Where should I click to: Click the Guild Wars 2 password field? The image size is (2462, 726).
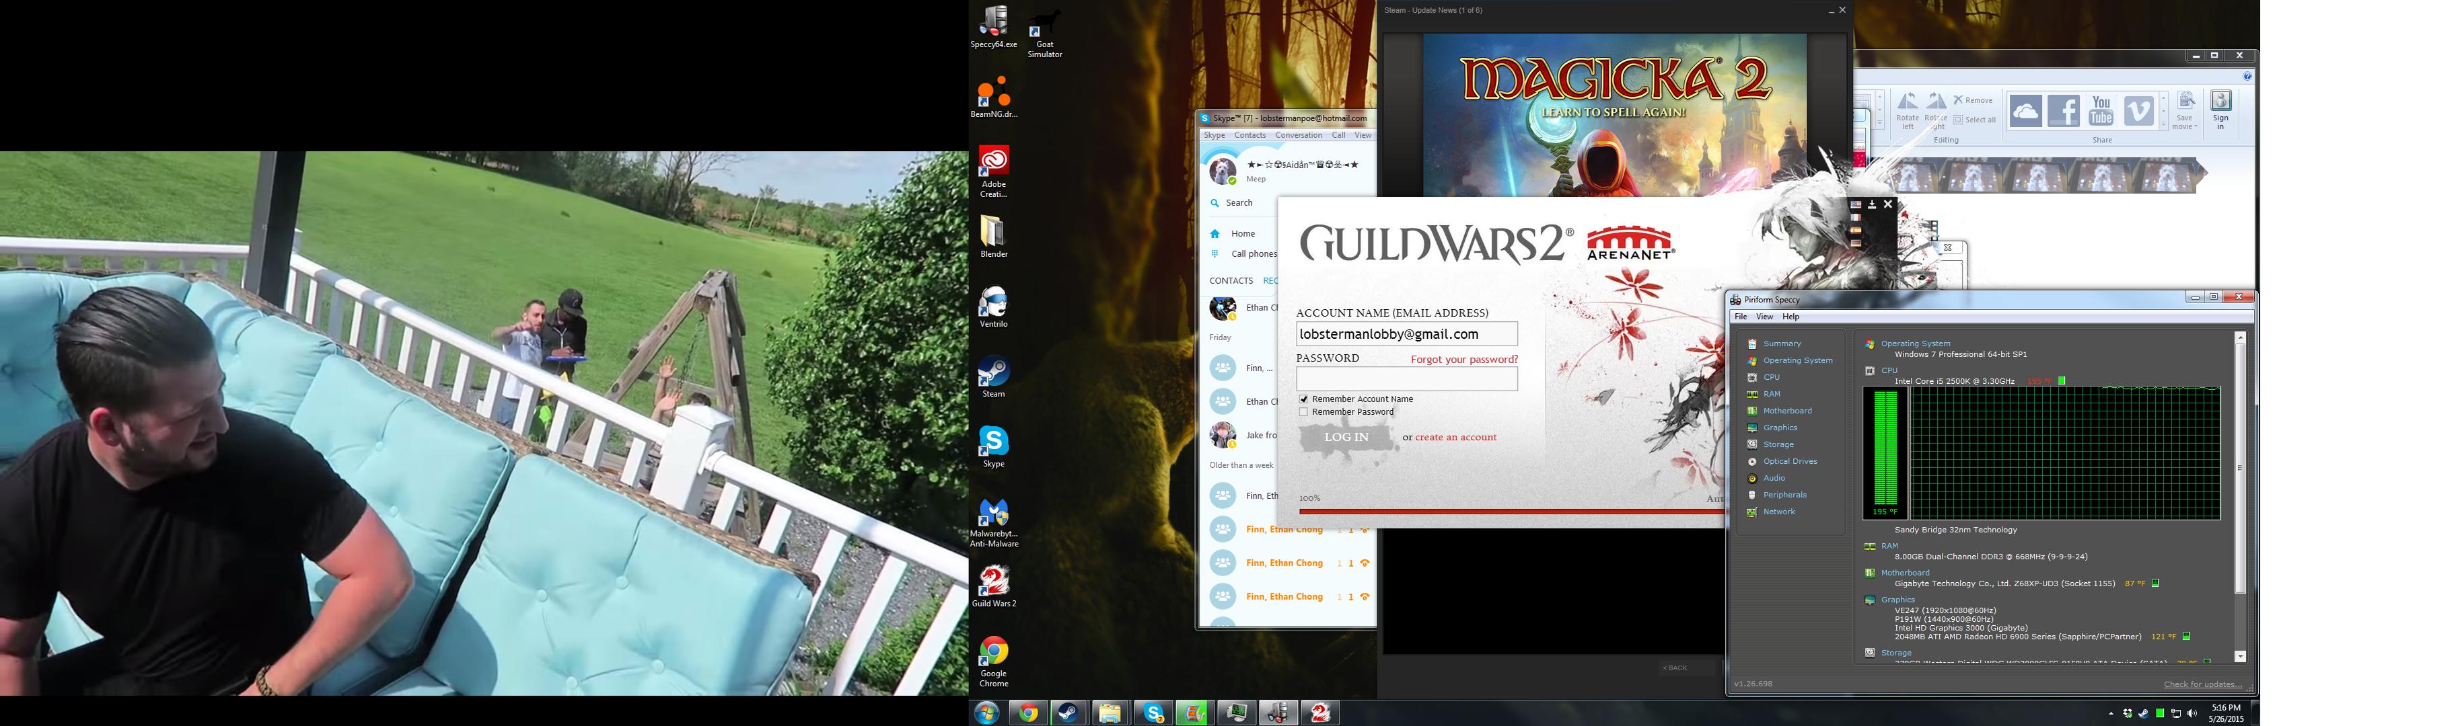pos(1406,379)
